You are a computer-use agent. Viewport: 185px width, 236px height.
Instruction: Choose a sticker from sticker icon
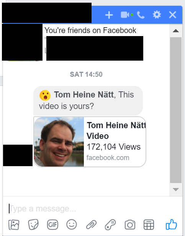(33, 224)
